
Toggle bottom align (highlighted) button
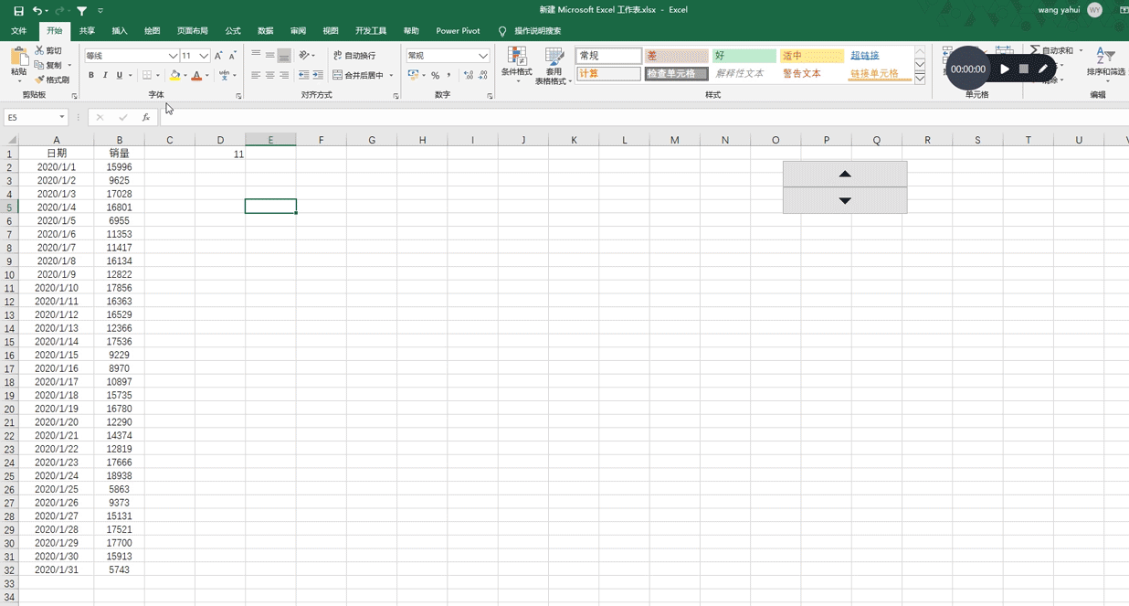[284, 55]
